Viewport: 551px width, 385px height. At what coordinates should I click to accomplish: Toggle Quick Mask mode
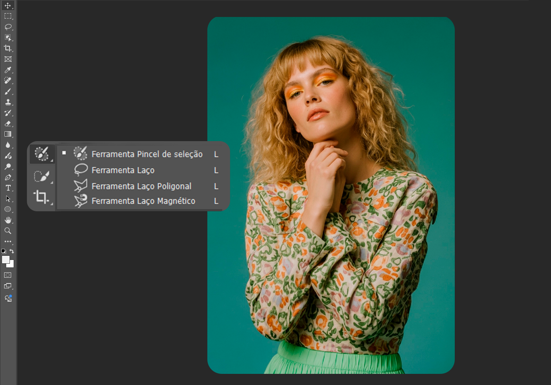pos(8,275)
